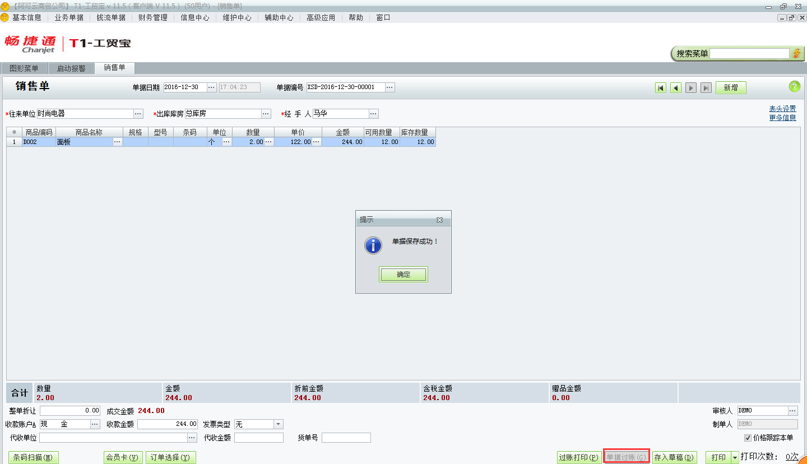The width and height of the screenshot is (807, 464).
Task: Jump to last record with the rightmost navigation arrow
Action: (706, 87)
